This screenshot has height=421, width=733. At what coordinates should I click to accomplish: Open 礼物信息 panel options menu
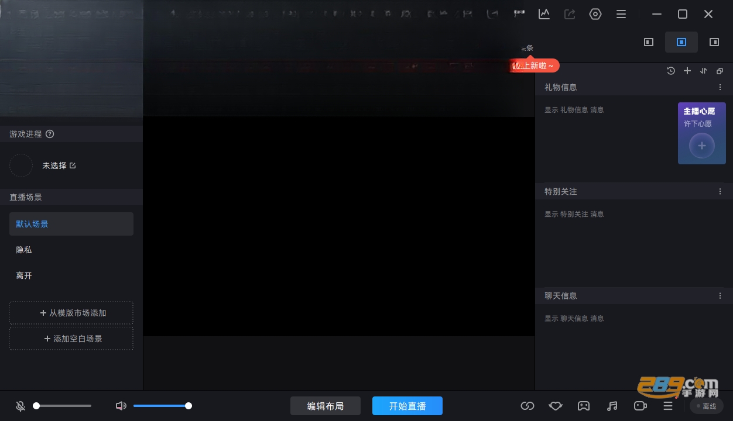click(x=720, y=87)
